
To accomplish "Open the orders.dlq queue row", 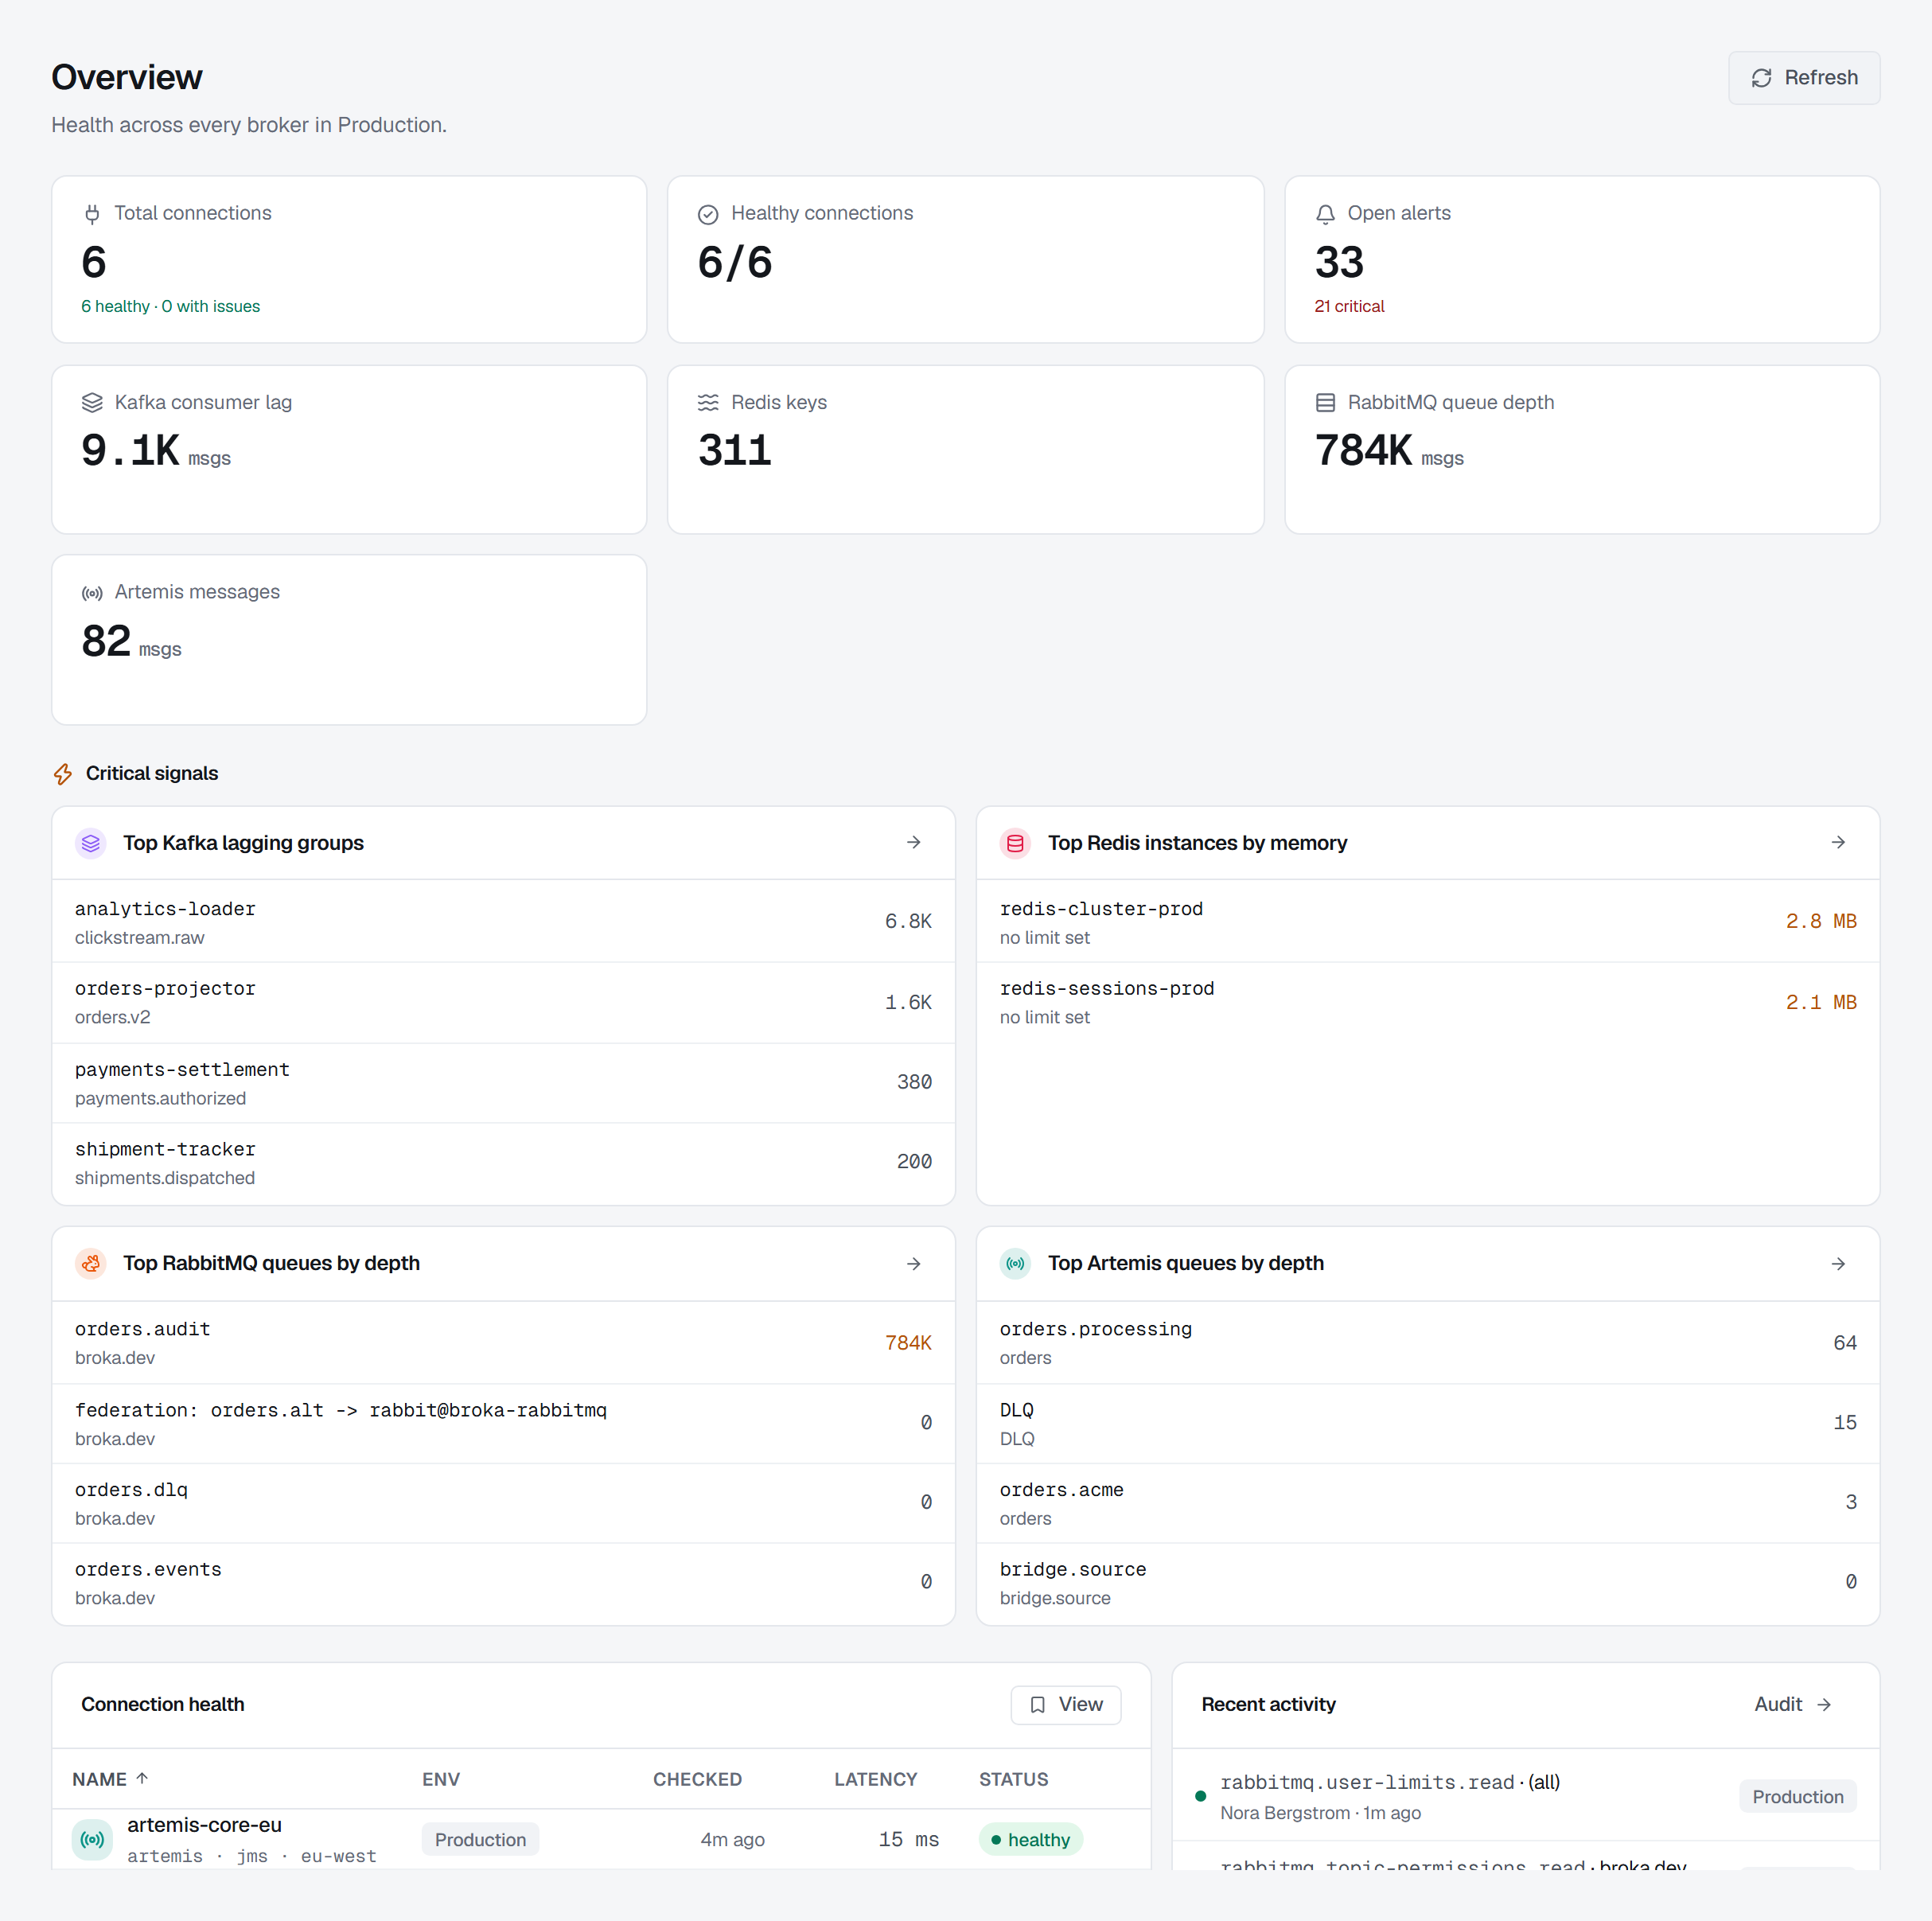I will [503, 1504].
